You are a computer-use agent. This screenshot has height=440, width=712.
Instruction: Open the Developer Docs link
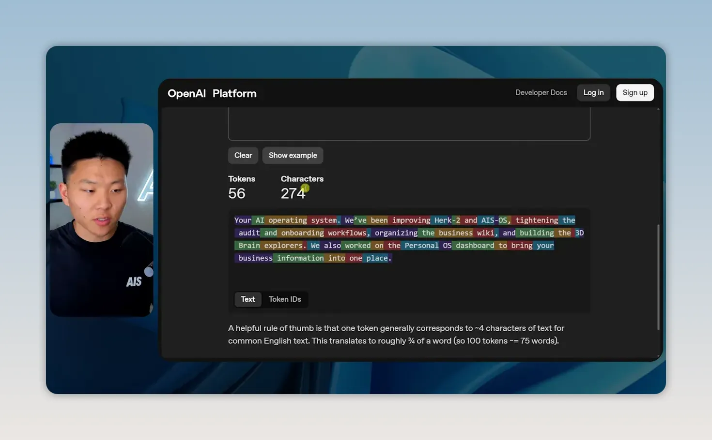(x=541, y=92)
